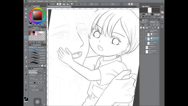Open the Filter menu
This screenshot has width=188, height=106.
point(64,1)
